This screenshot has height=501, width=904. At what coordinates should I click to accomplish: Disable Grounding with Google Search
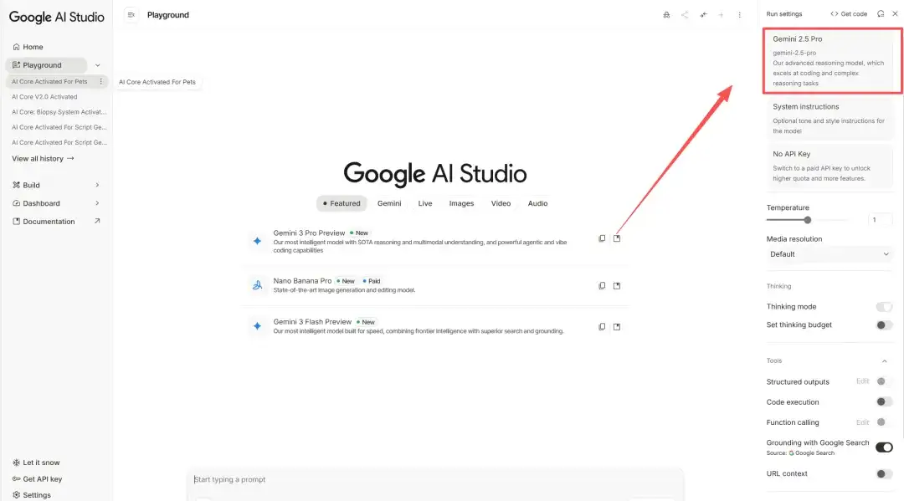tap(884, 447)
